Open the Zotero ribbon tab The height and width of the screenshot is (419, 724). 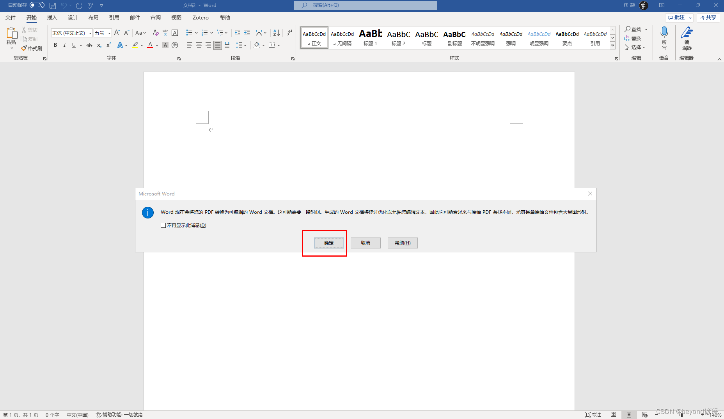coord(201,18)
